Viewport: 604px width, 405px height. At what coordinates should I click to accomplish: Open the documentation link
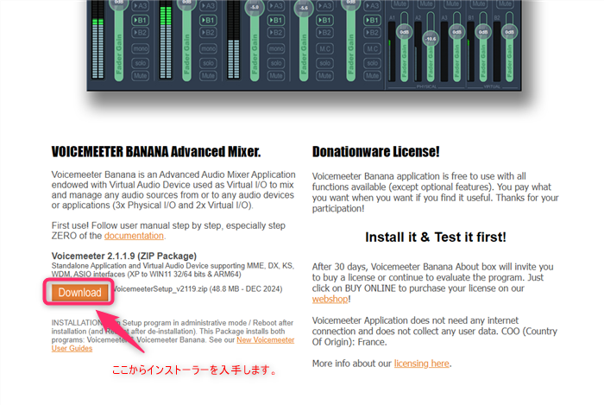pyautogui.click(x=134, y=236)
